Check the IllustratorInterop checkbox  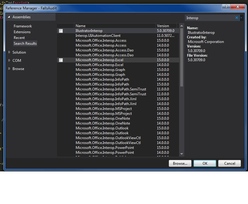(61, 31)
